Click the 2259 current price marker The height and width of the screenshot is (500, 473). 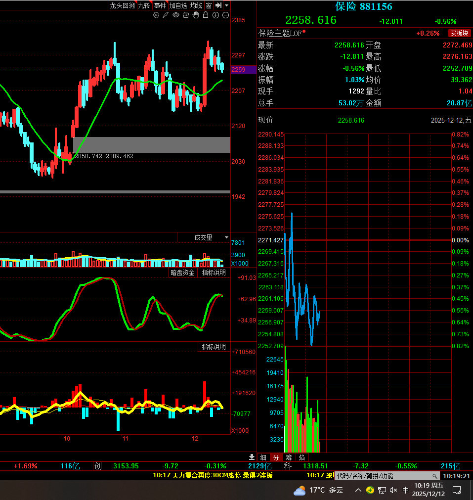tap(243, 70)
